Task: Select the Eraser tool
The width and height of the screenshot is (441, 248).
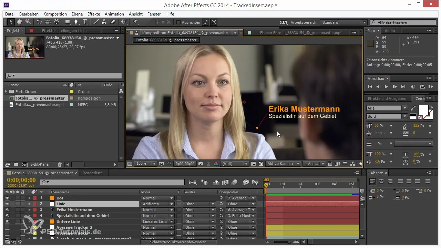Action: coord(113,22)
